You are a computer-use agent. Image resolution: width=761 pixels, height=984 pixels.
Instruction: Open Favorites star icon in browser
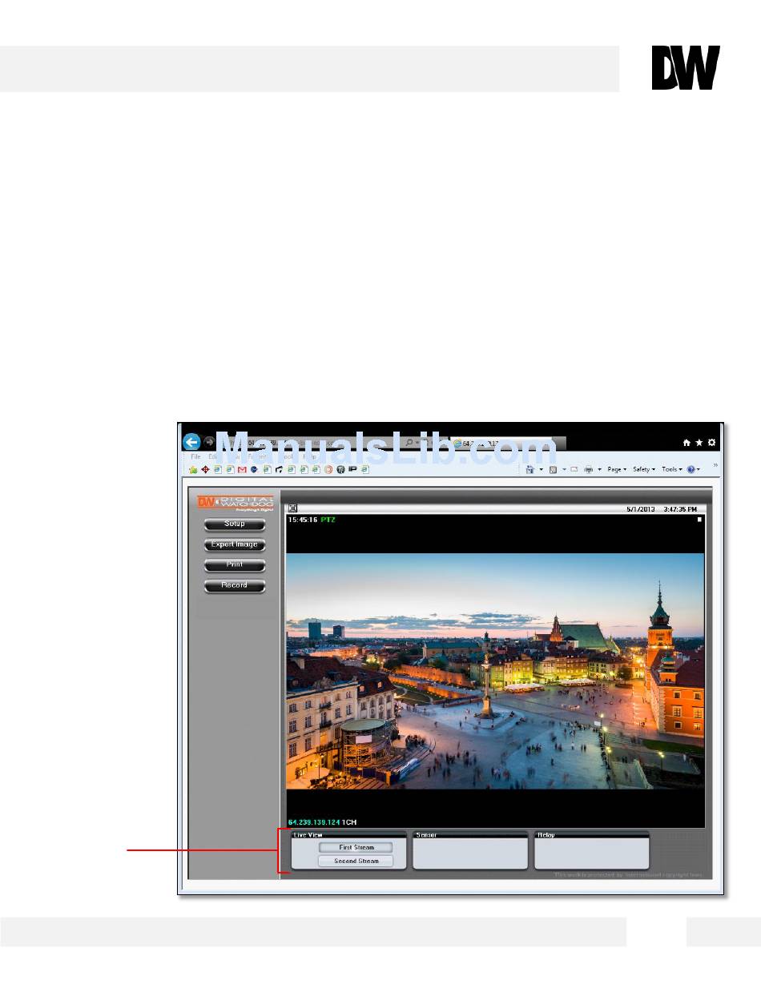coord(699,443)
